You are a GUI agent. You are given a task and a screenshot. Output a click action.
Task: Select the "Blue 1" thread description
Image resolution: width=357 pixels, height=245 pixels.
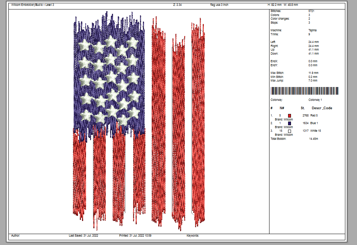click(x=314, y=123)
